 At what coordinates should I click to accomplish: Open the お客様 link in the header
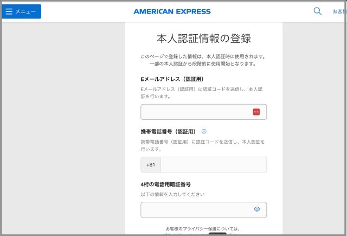tap(339, 11)
